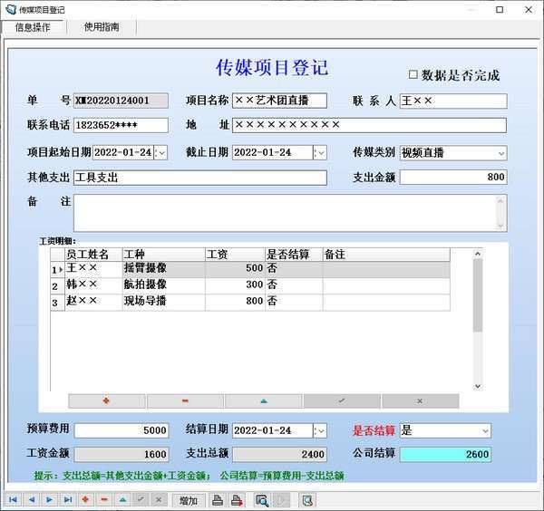The height and width of the screenshot is (511, 544).
Task: Cancel wage row edit with grid X button
Action: pyautogui.click(x=420, y=401)
